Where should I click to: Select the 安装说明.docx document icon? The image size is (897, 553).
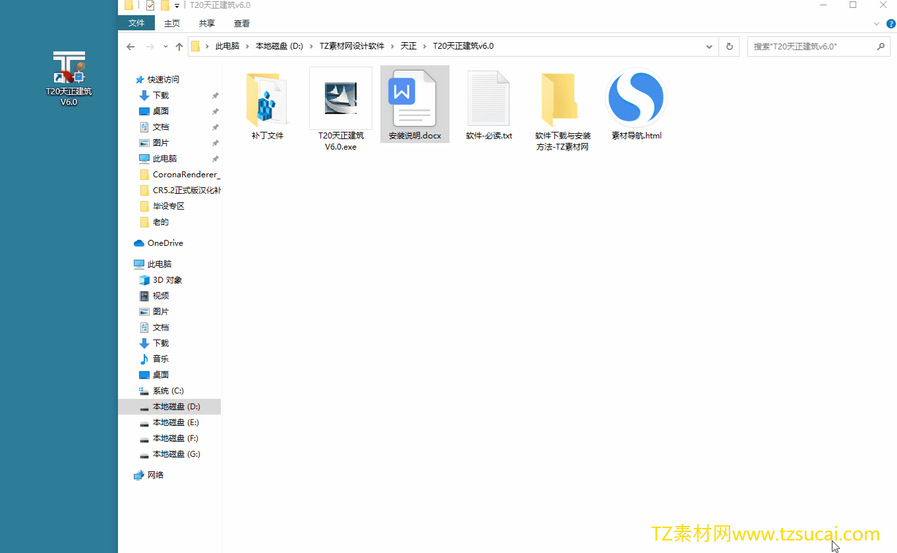(415, 98)
